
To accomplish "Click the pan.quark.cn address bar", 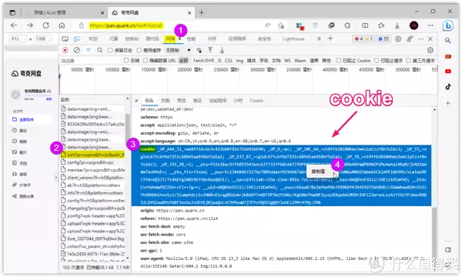I will (x=126, y=25).
